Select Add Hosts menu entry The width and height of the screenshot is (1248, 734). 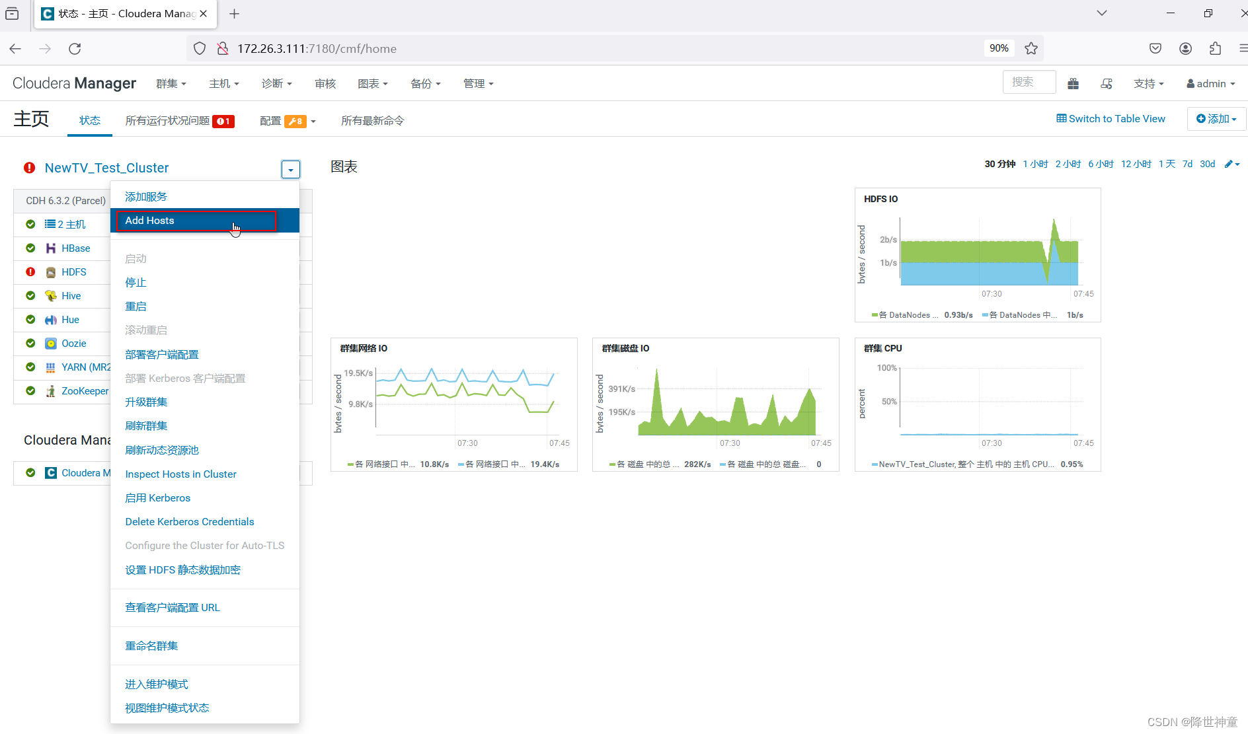[205, 221]
